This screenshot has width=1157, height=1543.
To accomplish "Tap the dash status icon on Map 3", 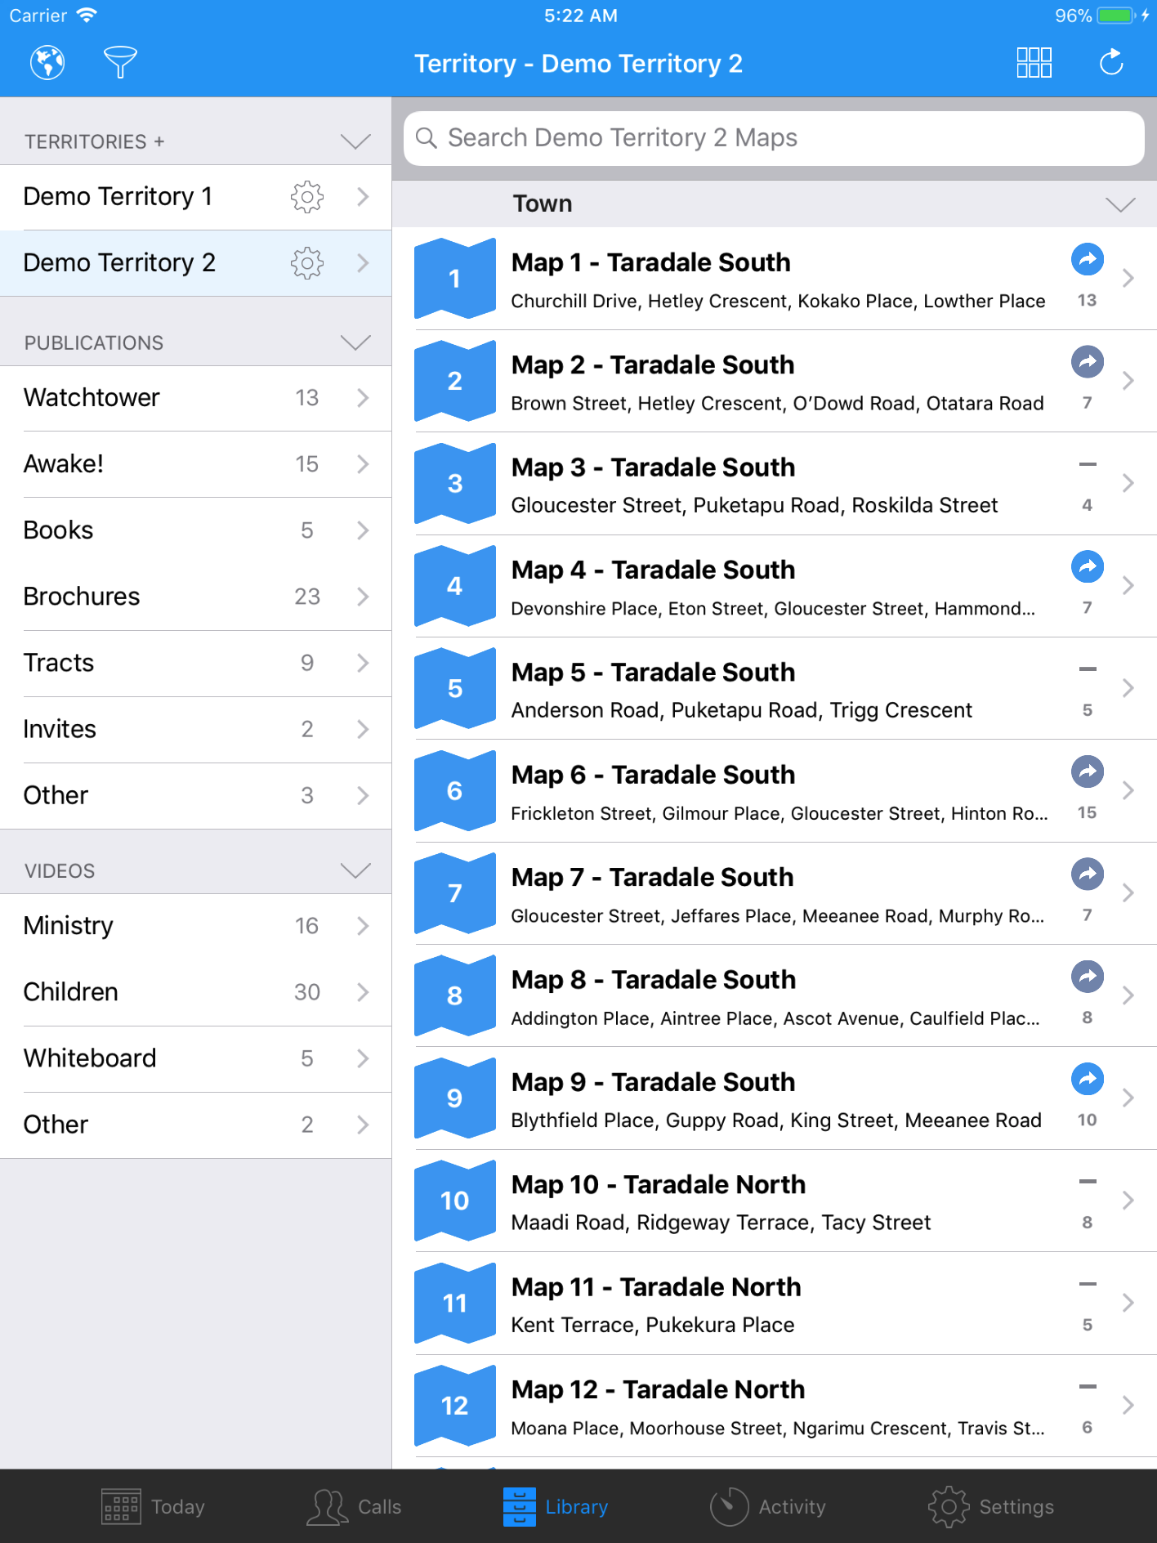I will pos(1088,464).
